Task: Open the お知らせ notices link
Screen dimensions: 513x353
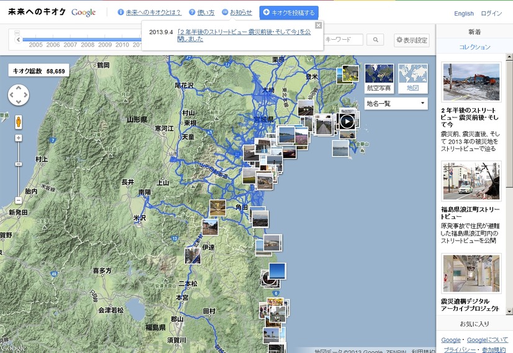Action: [241, 12]
